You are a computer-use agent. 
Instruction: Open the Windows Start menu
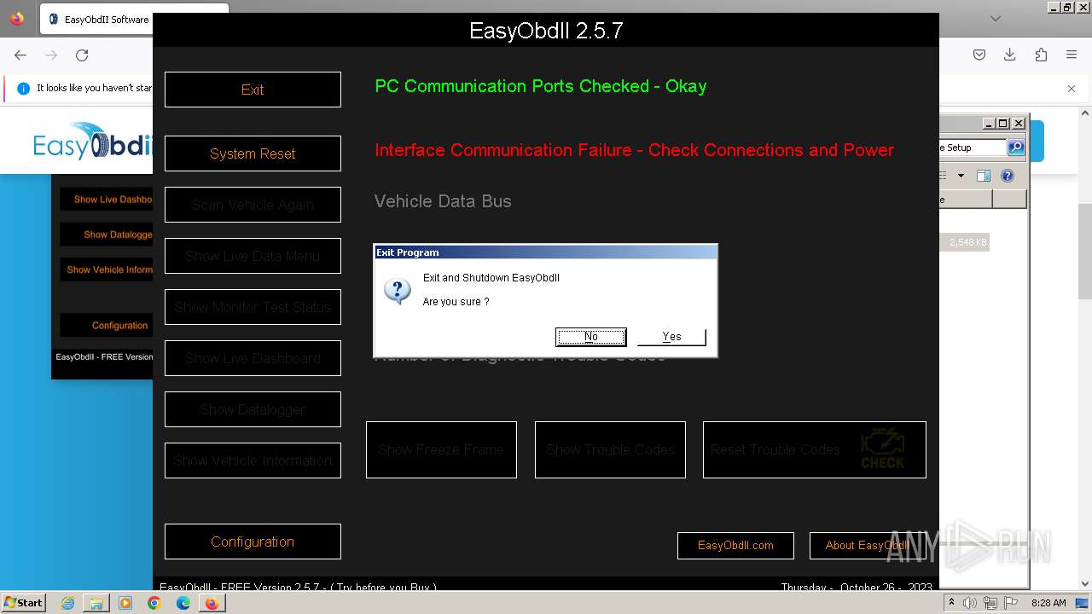[x=24, y=603]
